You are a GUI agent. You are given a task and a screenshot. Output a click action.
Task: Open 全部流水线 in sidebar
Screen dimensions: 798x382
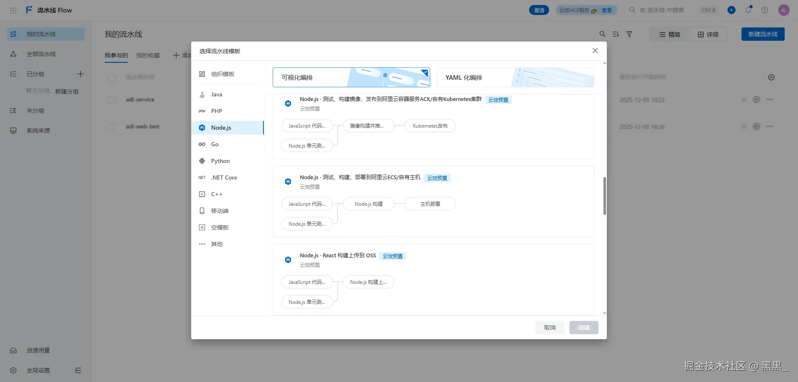point(46,54)
